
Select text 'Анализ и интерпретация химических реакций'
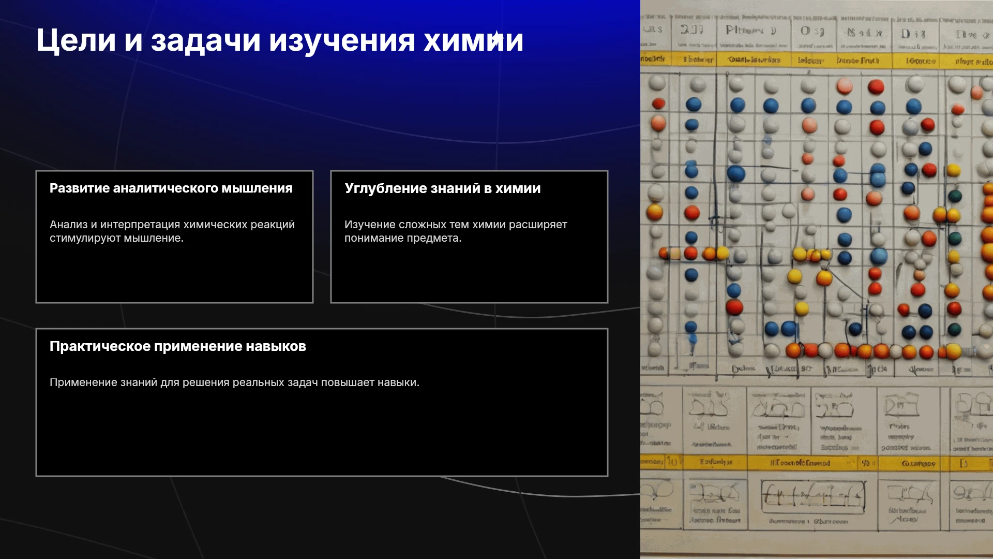172,224
